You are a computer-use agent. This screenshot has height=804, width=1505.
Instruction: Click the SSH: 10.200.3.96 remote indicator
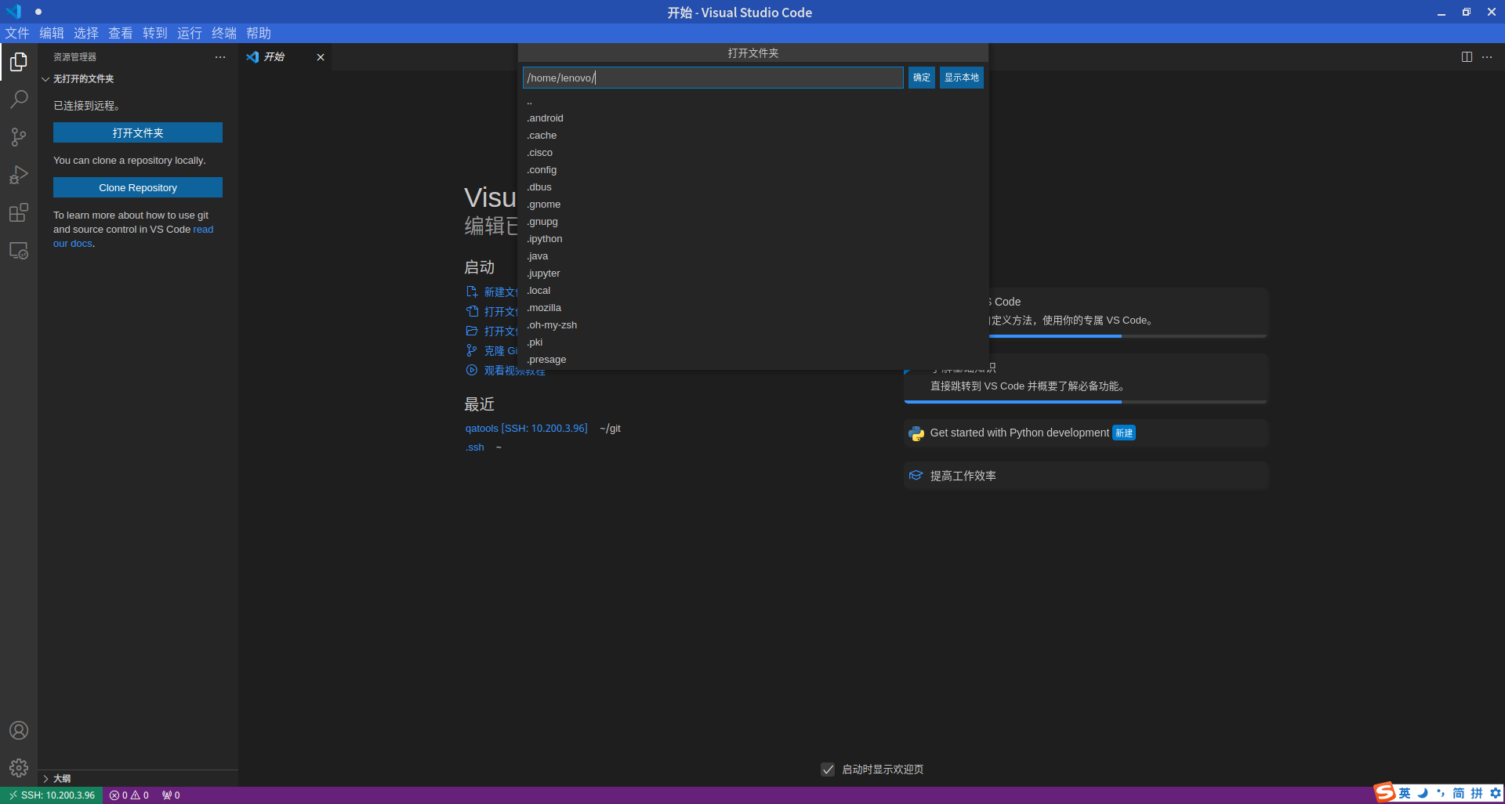coord(52,795)
